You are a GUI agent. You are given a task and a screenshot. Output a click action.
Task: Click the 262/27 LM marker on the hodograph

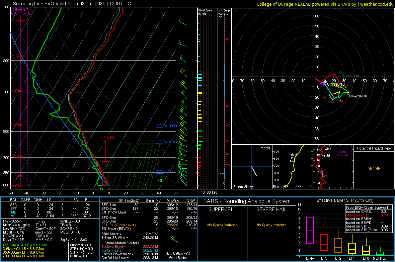click(340, 73)
